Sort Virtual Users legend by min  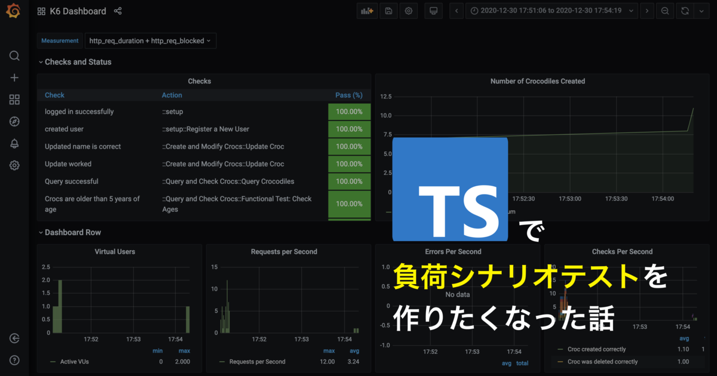click(x=157, y=351)
